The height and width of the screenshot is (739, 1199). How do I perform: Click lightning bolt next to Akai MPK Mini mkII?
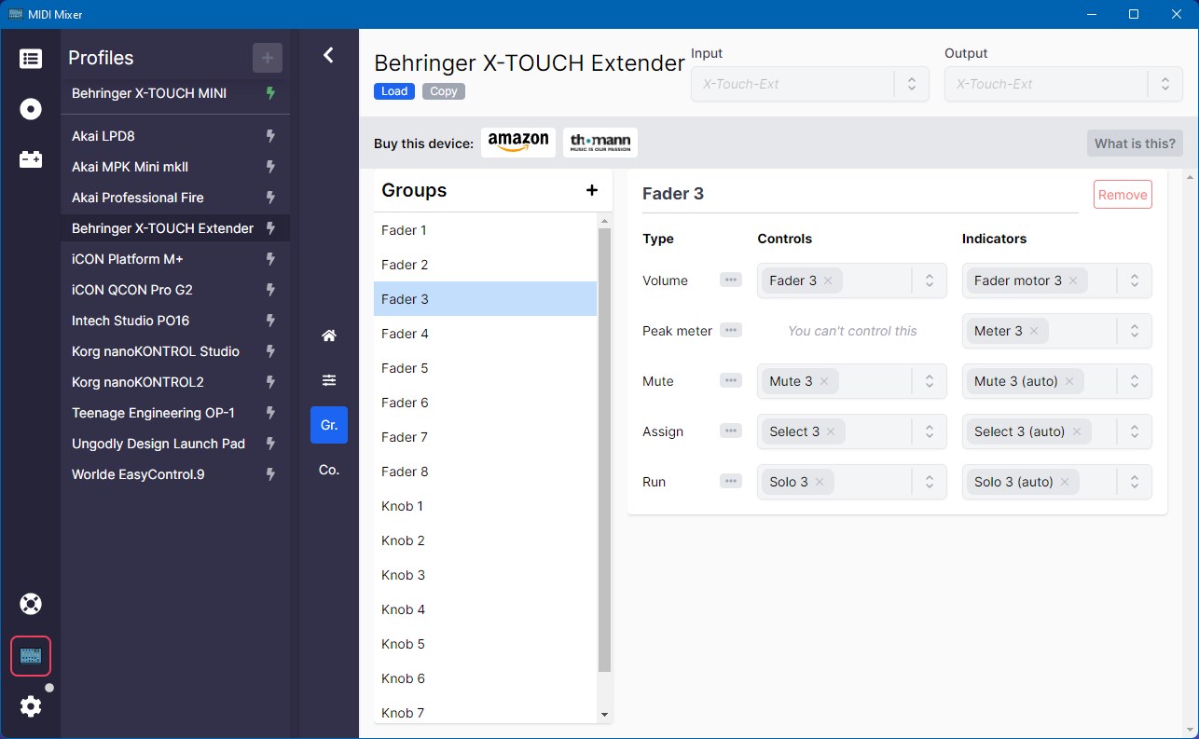click(x=270, y=167)
